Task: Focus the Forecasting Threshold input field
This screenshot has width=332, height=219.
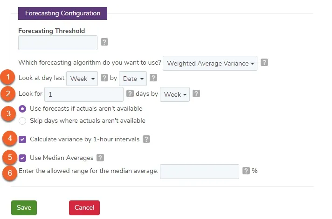Action: click(58, 43)
